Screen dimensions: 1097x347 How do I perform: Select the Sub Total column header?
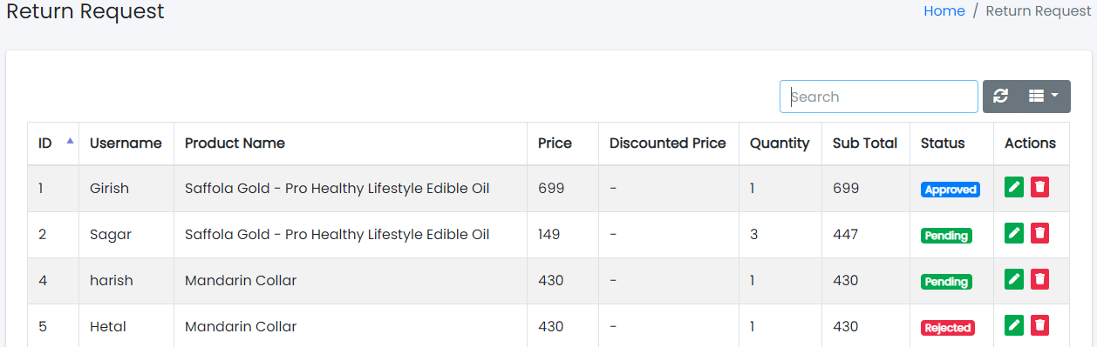point(866,143)
